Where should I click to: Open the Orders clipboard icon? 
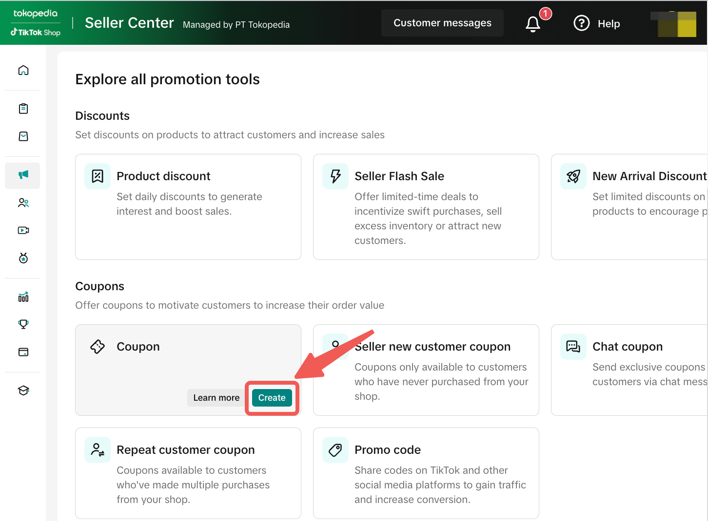(x=23, y=109)
